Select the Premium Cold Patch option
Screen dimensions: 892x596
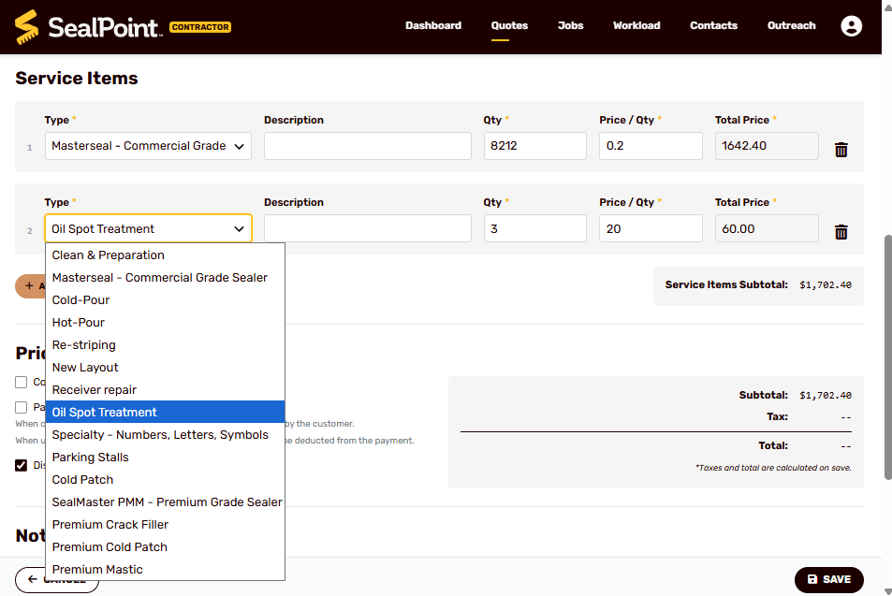pos(165,547)
